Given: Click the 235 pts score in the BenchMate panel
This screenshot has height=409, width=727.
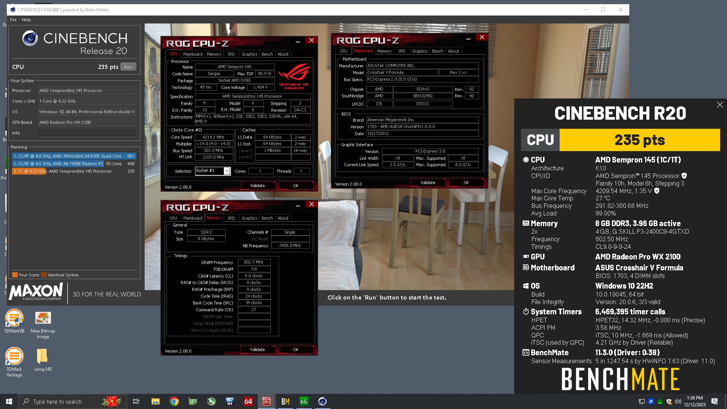Looking at the screenshot, I should (x=640, y=140).
